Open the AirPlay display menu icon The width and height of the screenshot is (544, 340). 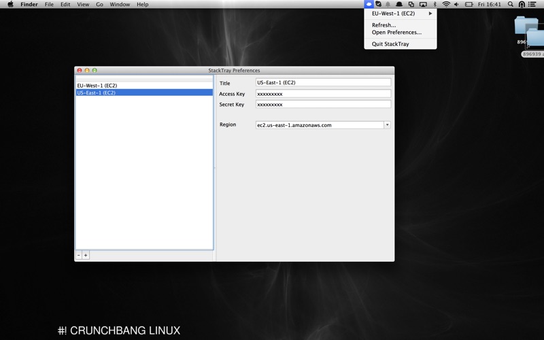pos(423,4)
